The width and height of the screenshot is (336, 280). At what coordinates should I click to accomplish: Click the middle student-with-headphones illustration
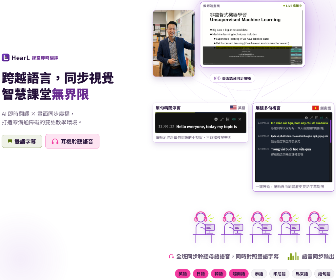(261, 227)
